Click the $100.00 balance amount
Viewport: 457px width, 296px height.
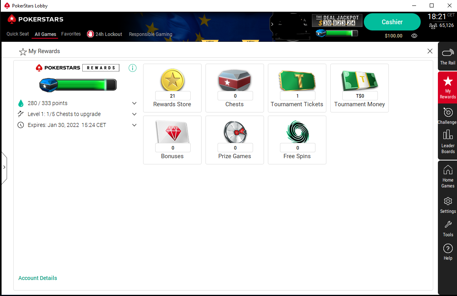coord(393,36)
